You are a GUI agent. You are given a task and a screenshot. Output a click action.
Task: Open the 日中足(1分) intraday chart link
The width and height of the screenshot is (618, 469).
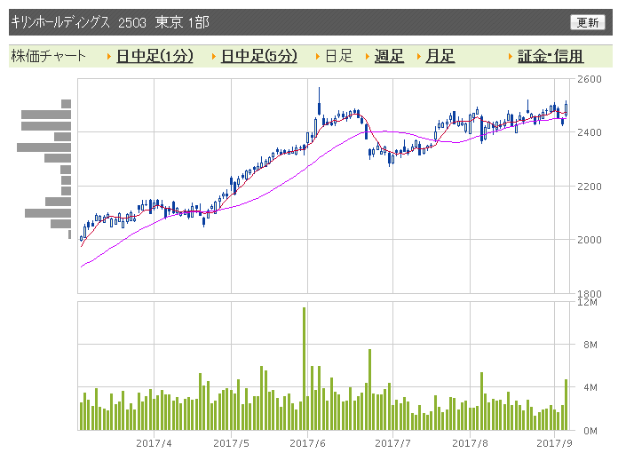click(x=154, y=56)
